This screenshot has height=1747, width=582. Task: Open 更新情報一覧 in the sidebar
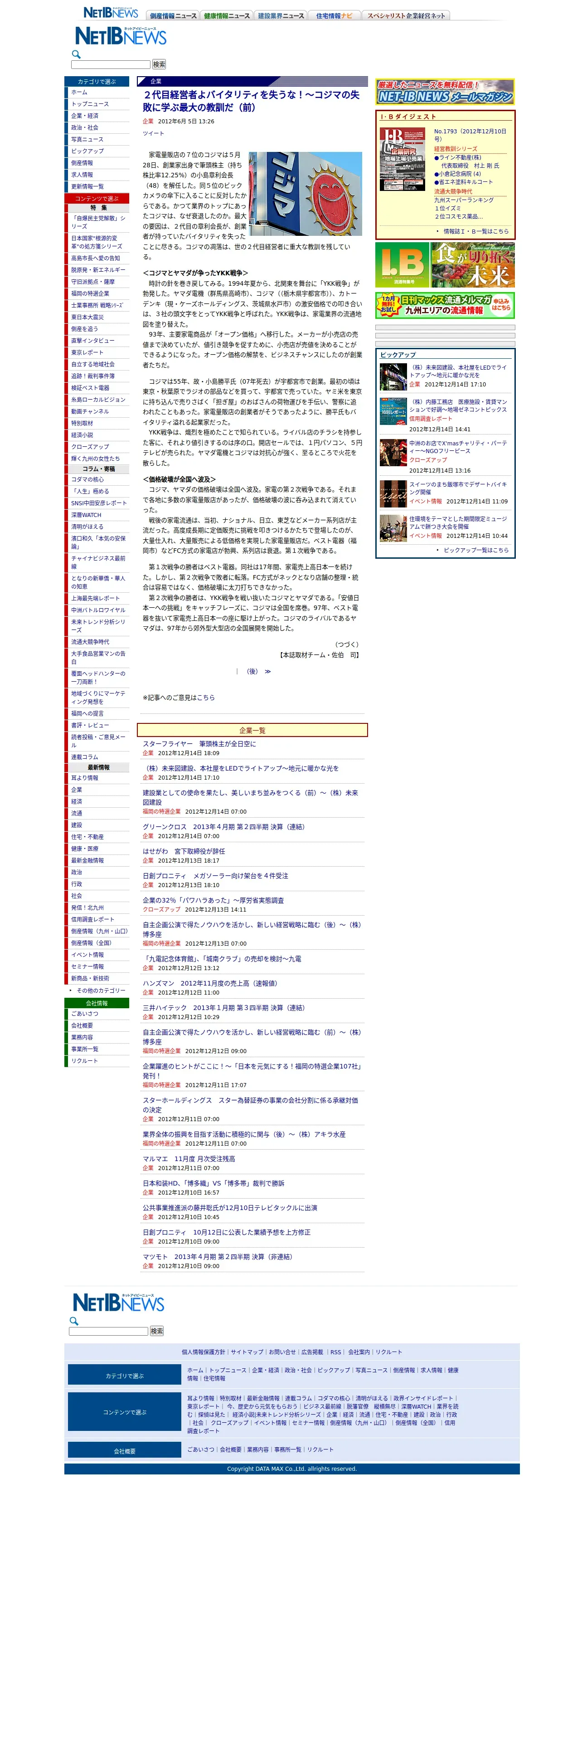click(x=87, y=186)
